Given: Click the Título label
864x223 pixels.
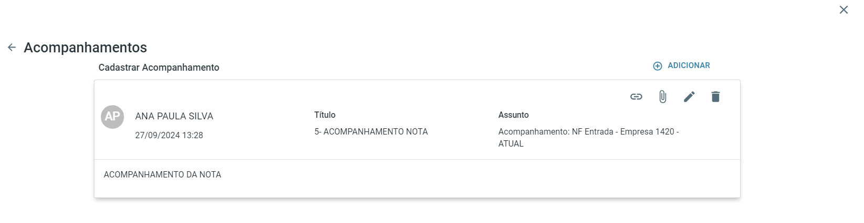Looking at the screenshot, I should (325, 115).
